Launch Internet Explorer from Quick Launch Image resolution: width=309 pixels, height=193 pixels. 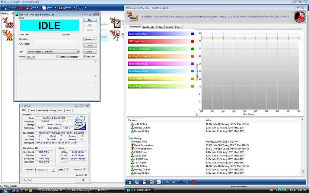pos(22,190)
